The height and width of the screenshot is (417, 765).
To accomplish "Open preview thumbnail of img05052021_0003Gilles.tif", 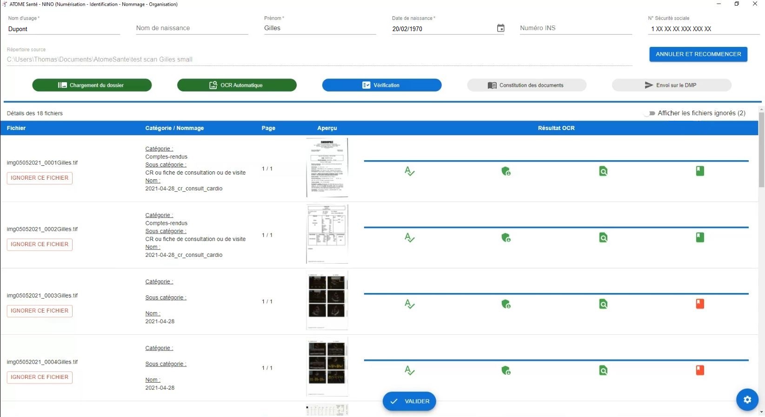I will [327, 300].
